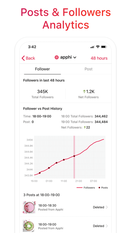The width and height of the screenshot is (131, 233).
Task: Click the highlighted vertical bar on chart
Action: [x=74, y=157]
